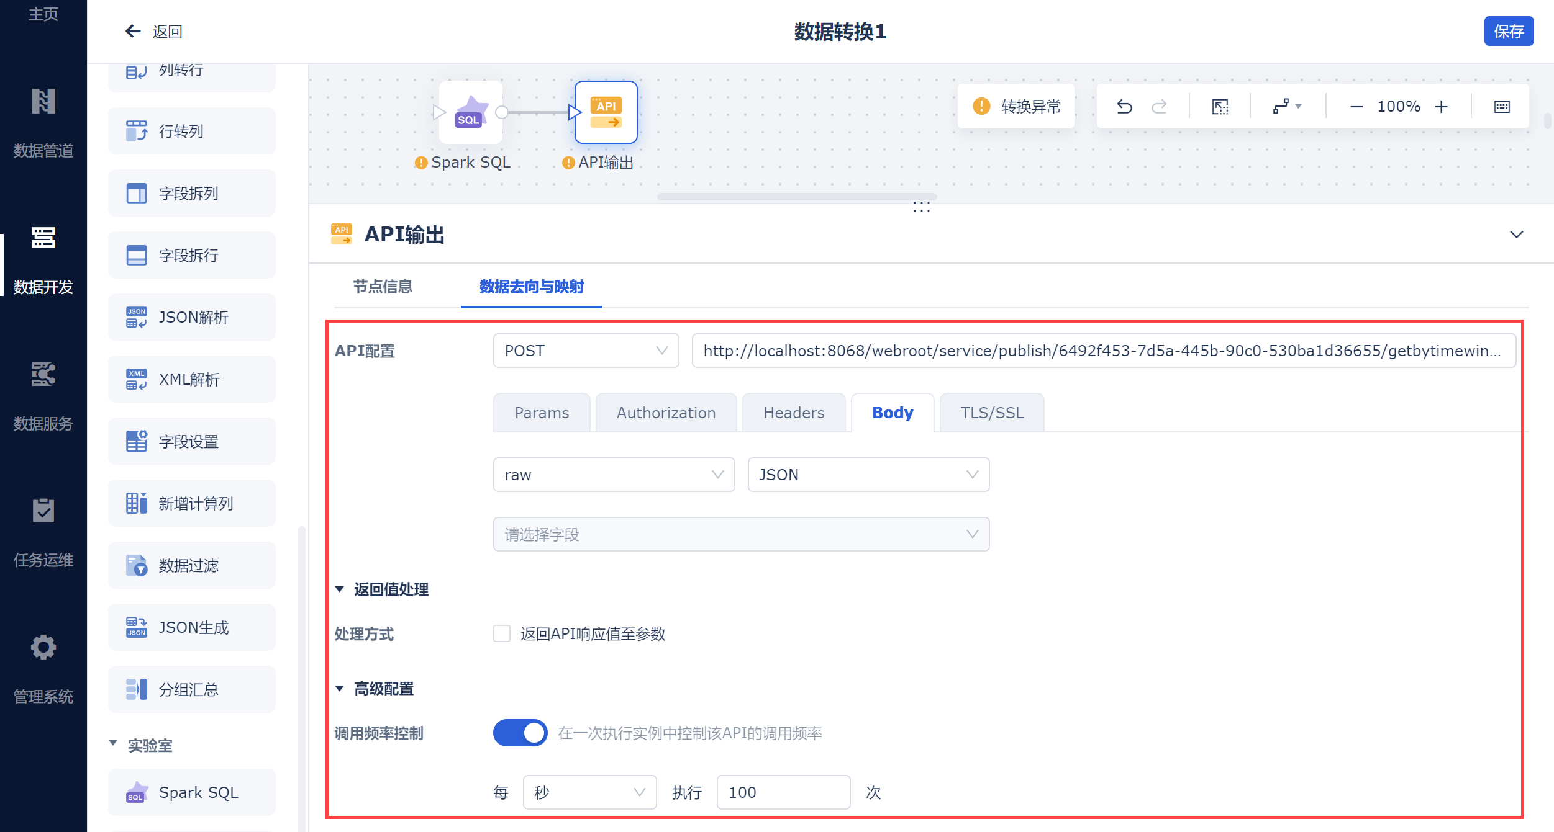Toggle the 调用频率控制 switch off
1554x832 pixels.
(x=520, y=733)
